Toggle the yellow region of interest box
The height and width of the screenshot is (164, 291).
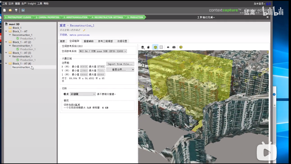click(x=155, y=47)
